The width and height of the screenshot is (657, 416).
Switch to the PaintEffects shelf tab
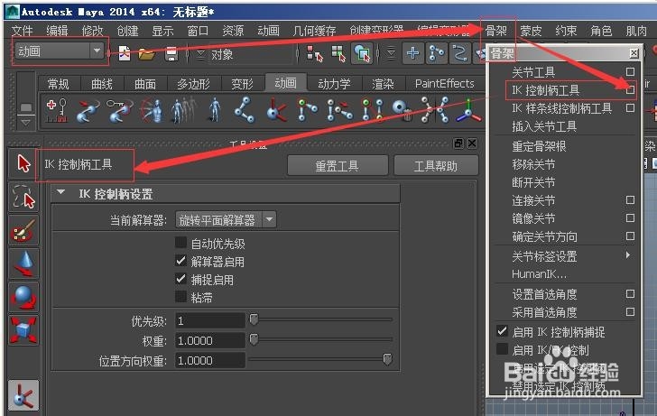coord(445,83)
